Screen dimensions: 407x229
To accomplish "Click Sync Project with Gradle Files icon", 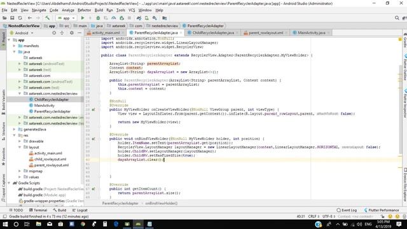I will pos(139,18).
